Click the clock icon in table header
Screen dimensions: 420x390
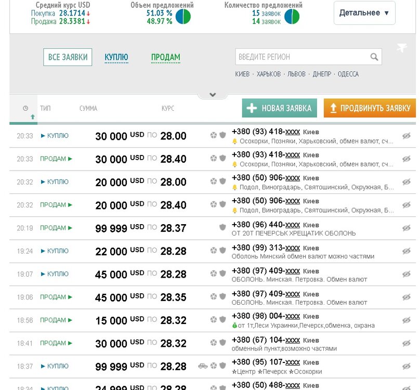25,108
